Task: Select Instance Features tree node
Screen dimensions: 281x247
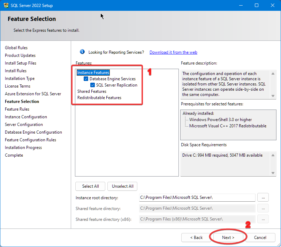Action: point(93,73)
